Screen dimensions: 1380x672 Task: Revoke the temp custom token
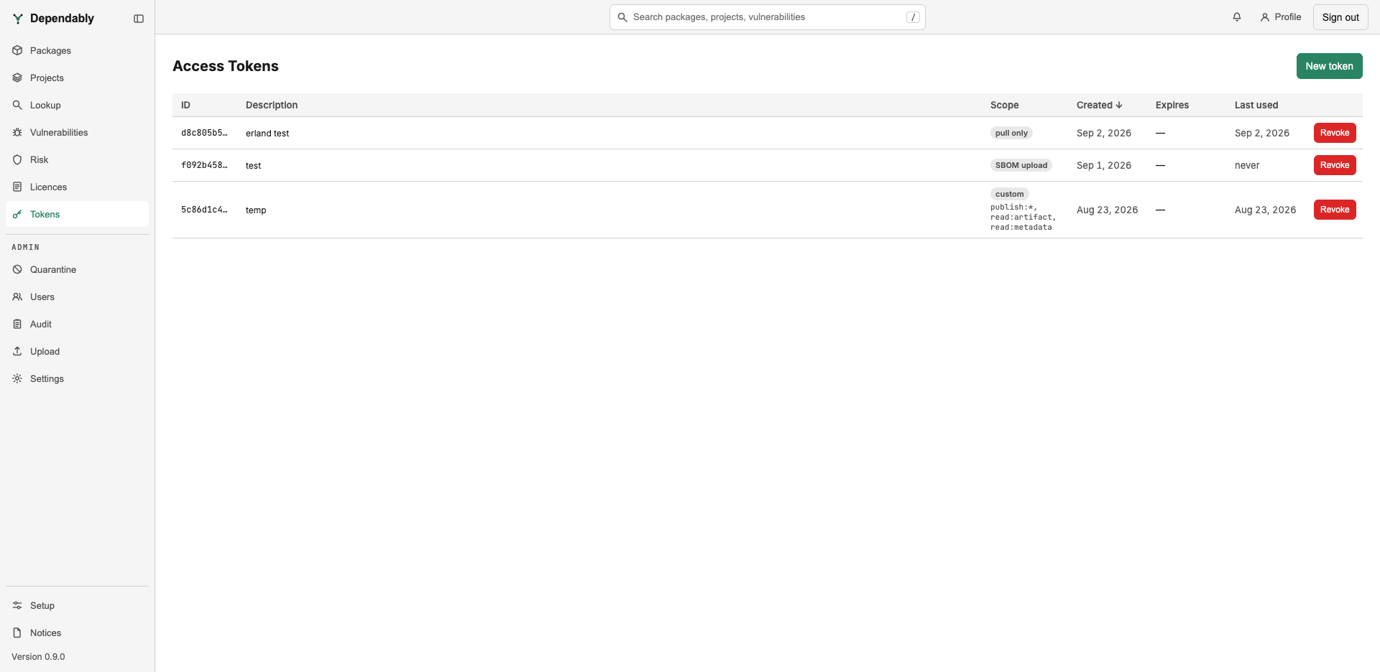point(1335,210)
